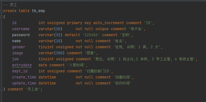Click the default value '123456' string
This screenshot has width=206, height=102.
click(91, 35)
